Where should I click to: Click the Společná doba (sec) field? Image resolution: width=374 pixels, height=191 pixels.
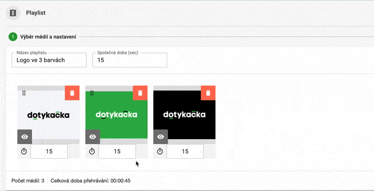[129, 60]
